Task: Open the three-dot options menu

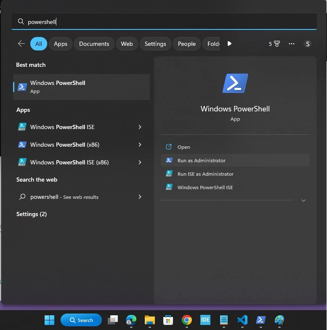Action: (x=292, y=44)
